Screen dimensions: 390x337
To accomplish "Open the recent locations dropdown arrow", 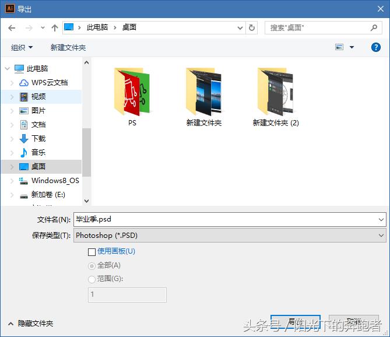I will [43, 28].
